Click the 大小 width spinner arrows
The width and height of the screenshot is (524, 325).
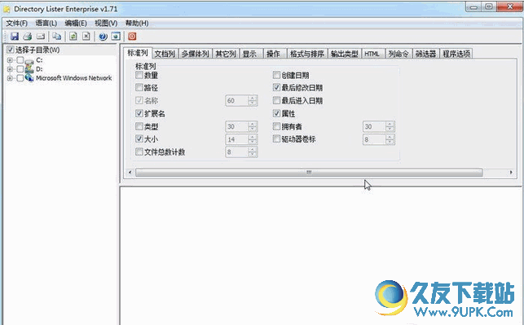pos(253,139)
